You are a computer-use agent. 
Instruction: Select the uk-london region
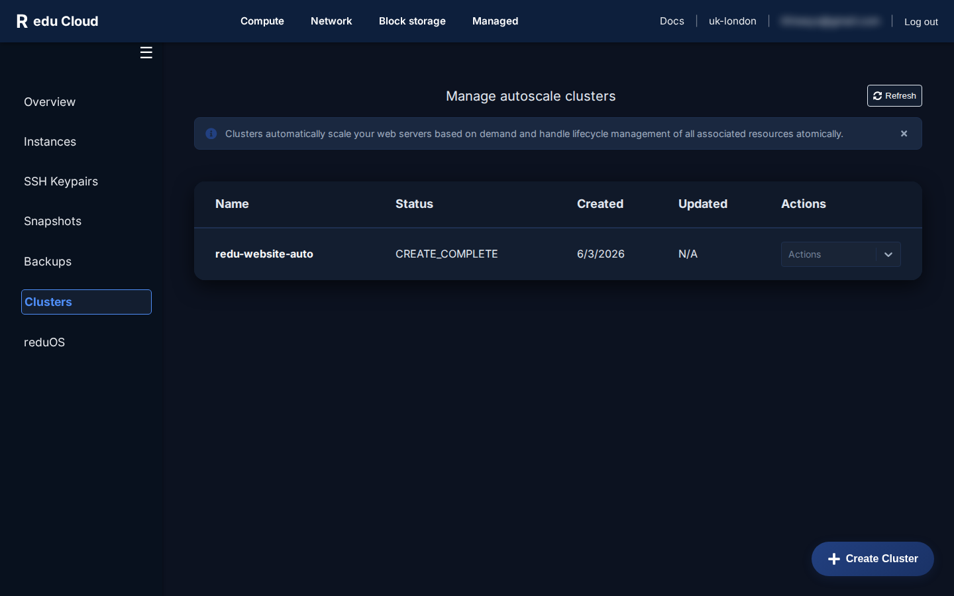coord(733,21)
